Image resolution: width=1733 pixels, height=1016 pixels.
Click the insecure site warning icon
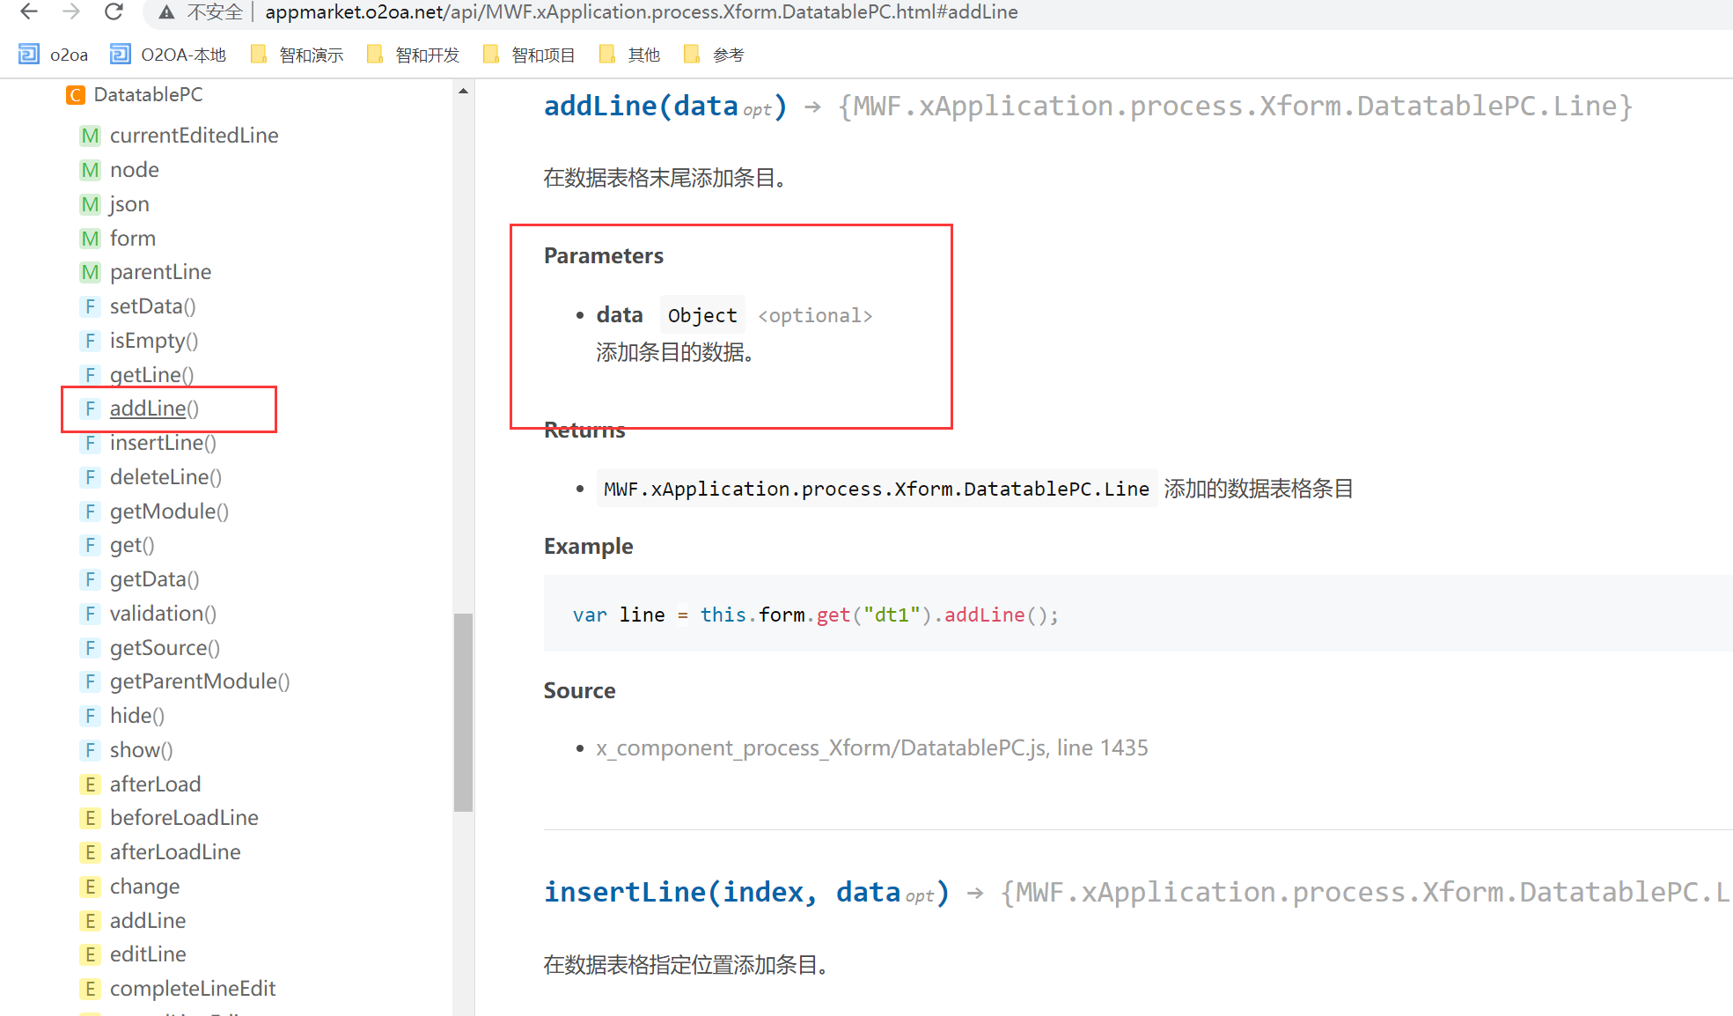(x=166, y=12)
